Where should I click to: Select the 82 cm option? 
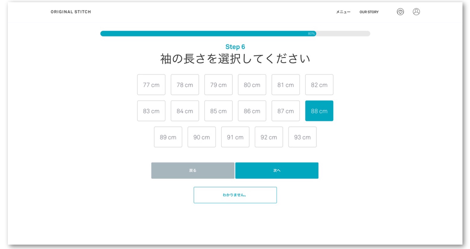[319, 85]
